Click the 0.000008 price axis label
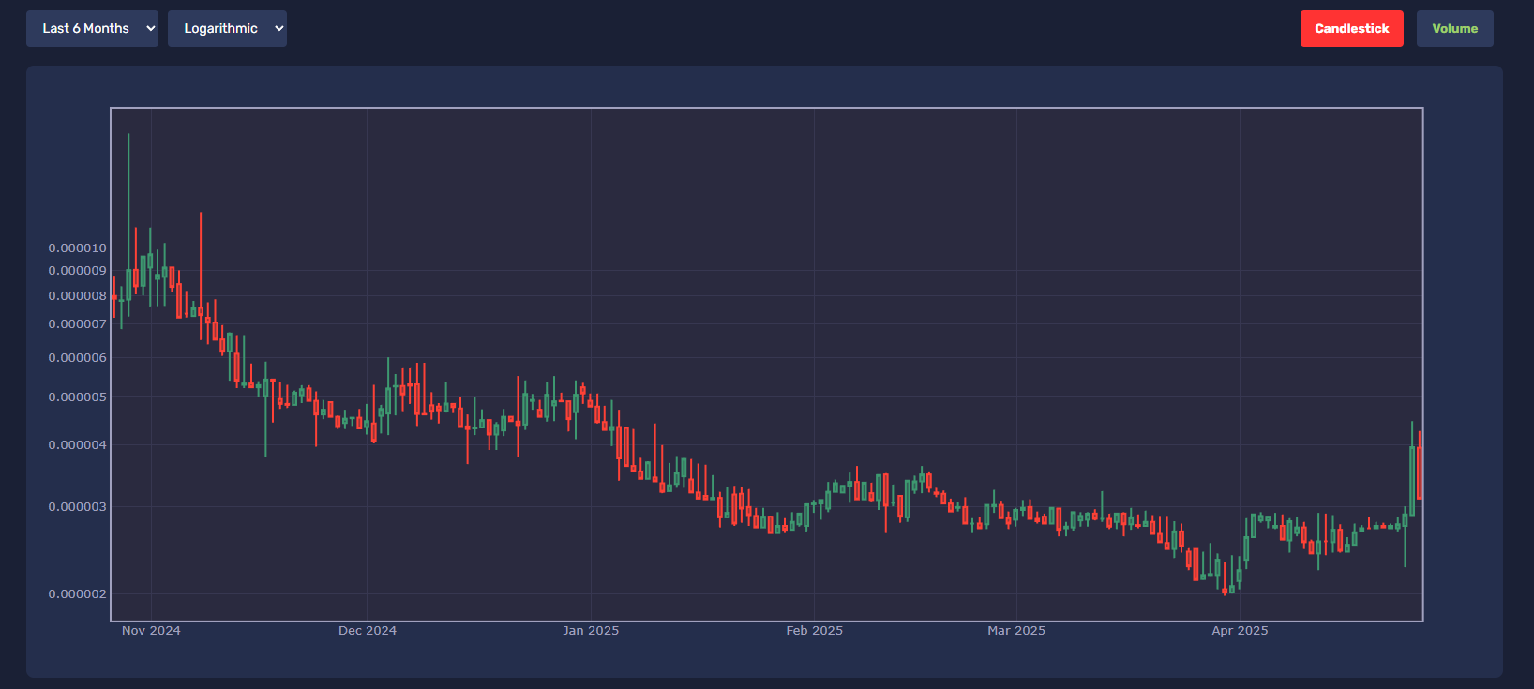 (78, 296)
